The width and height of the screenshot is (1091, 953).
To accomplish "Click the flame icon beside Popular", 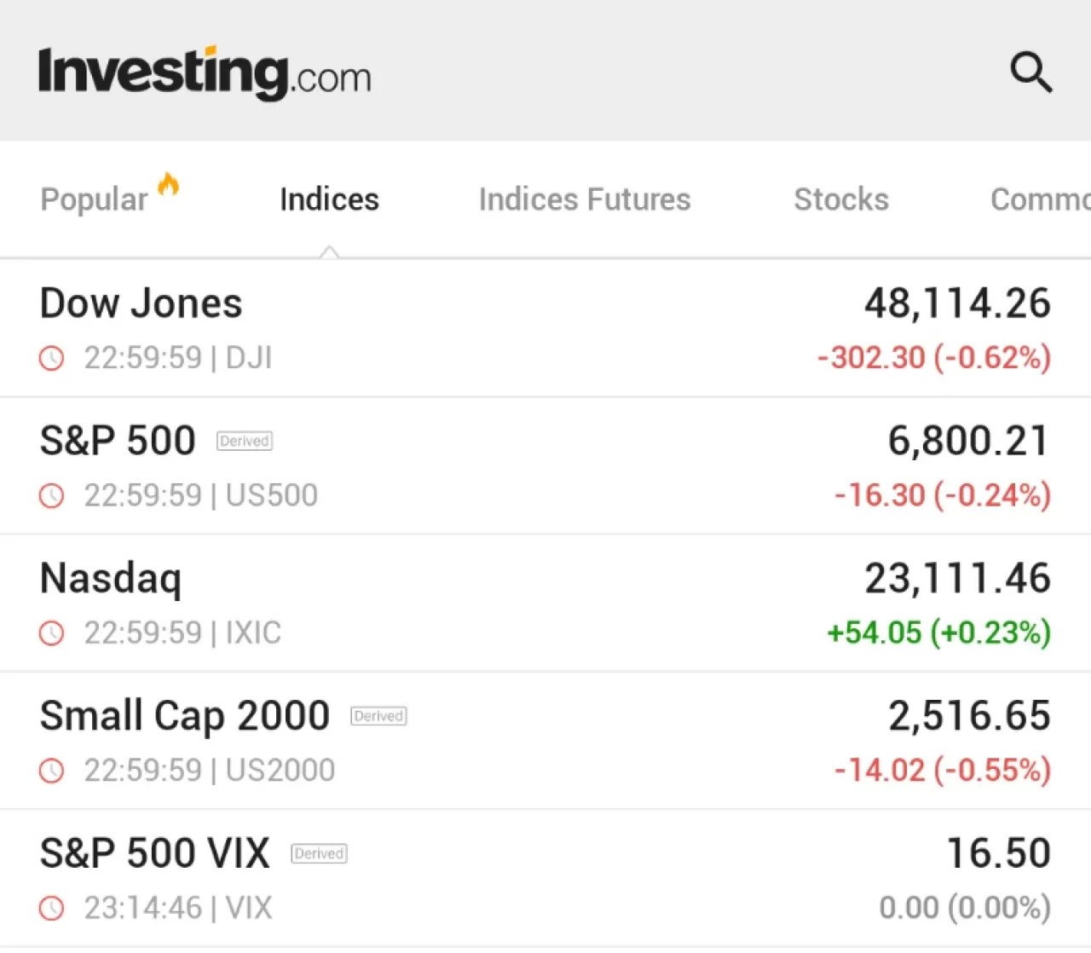I will coord(169,184).
